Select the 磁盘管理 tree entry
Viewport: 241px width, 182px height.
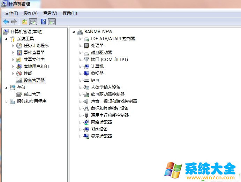pos(32,94)
